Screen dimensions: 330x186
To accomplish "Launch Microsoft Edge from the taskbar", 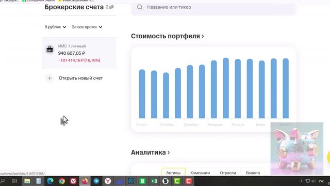I will tap(50, 181).
